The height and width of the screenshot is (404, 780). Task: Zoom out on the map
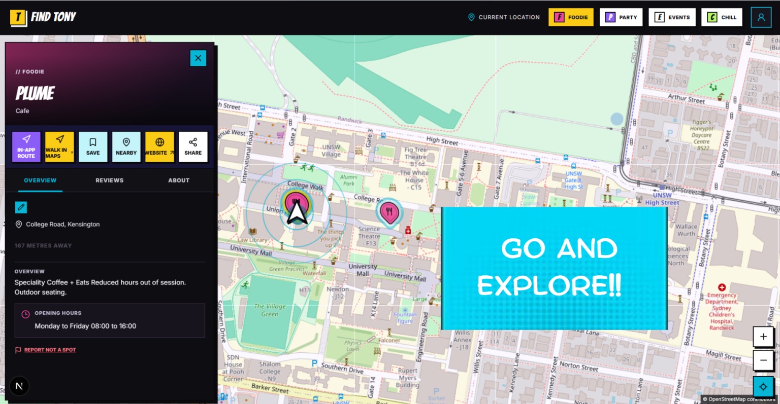tap(763, 360)
